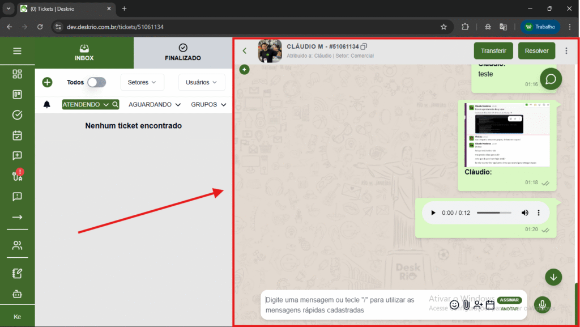Screen dimensions: 580x327
Task: Click the microphone record audio button
Action: click(542, 305)
